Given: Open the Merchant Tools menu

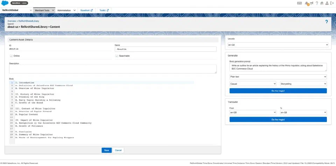Looking at the screenshot, I should coord(44,10).
